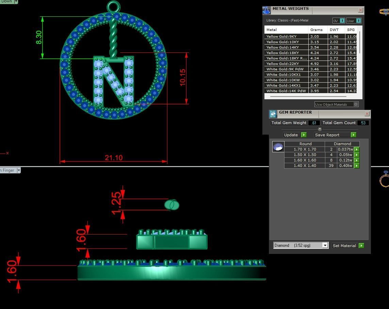389x309 pixels.
Task: Click the green arrow next to Save Report
Action: [x=354, y=135]
